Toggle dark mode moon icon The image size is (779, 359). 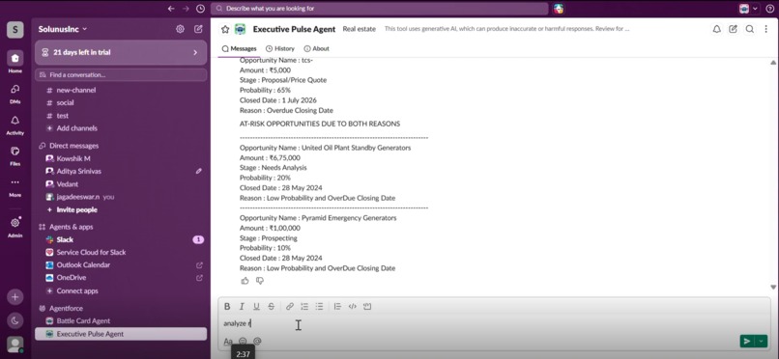[x=14, y=320]
